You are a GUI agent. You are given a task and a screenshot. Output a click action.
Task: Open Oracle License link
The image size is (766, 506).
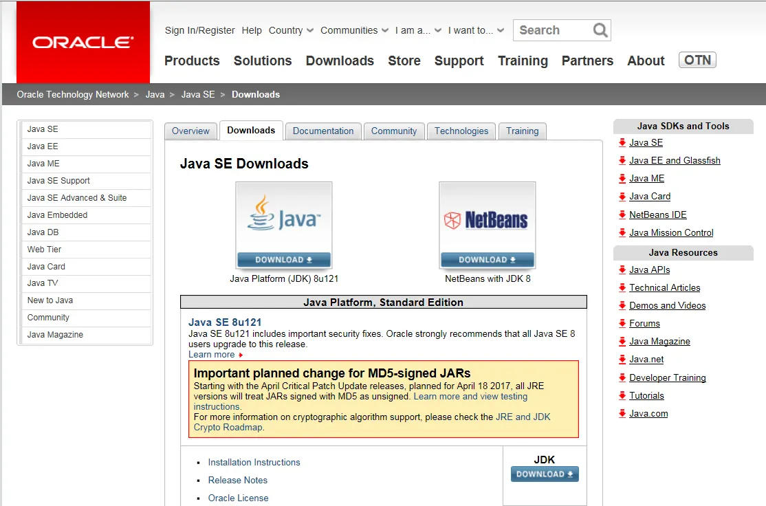[239, 498]
